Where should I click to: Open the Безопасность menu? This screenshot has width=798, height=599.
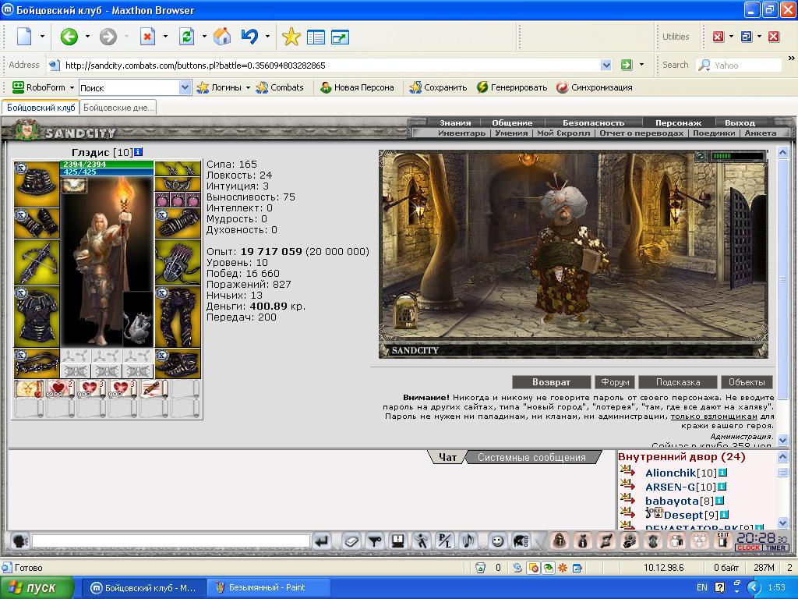point(593,122)
